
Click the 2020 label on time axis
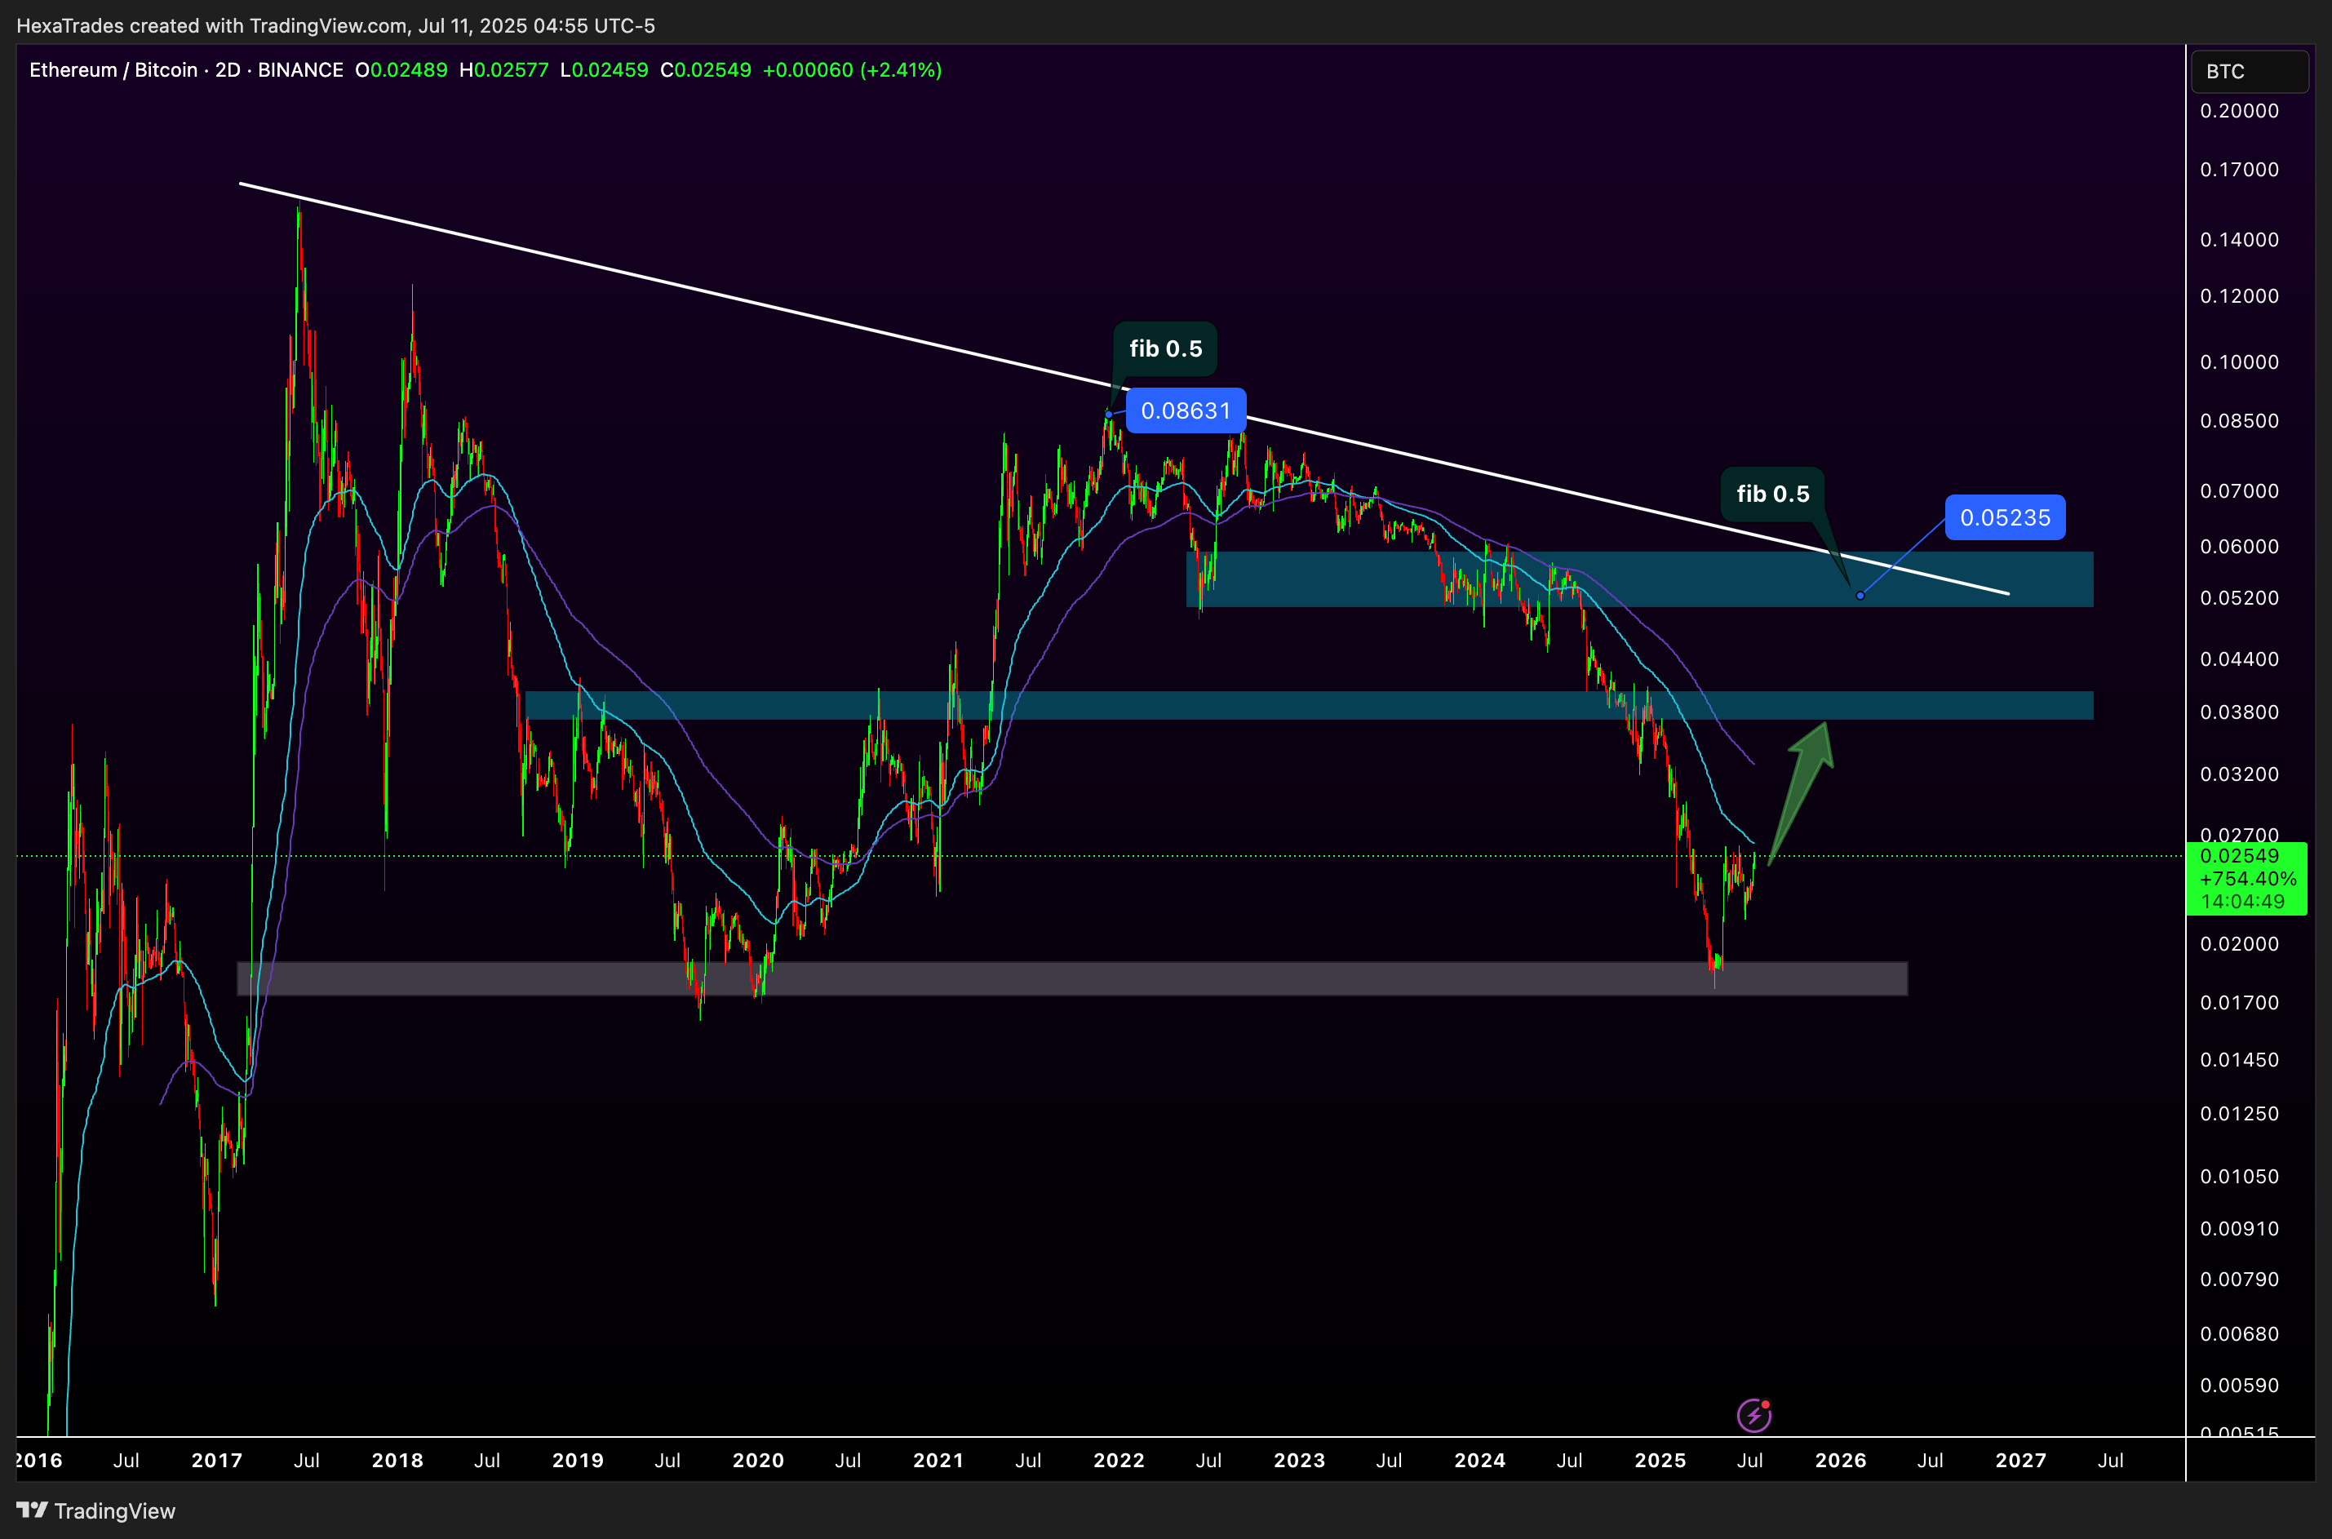(x=759, y=1461)
